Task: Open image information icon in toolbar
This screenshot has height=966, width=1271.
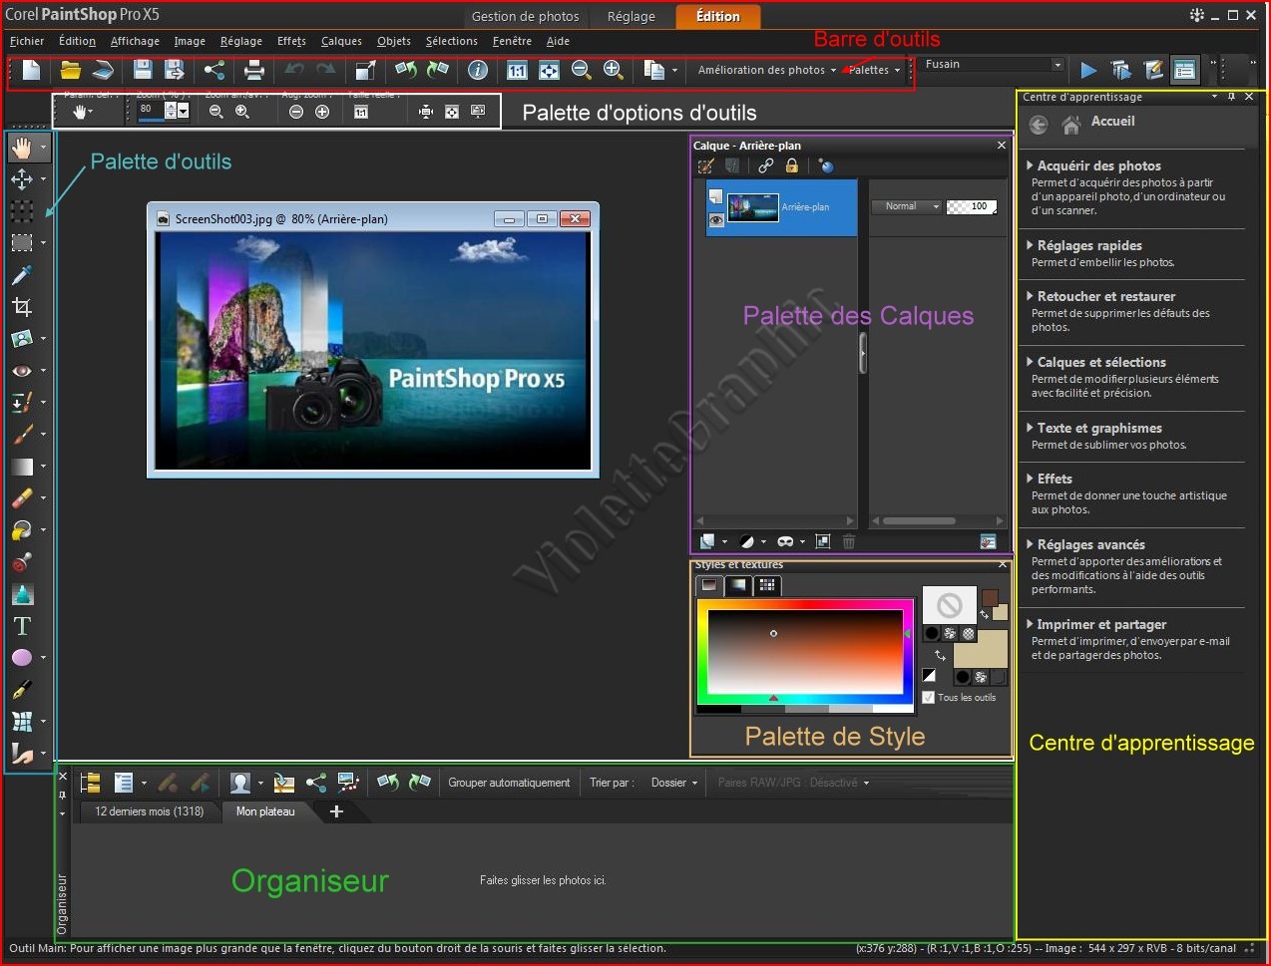Action: pyautogui.click(x=478, y=70)
